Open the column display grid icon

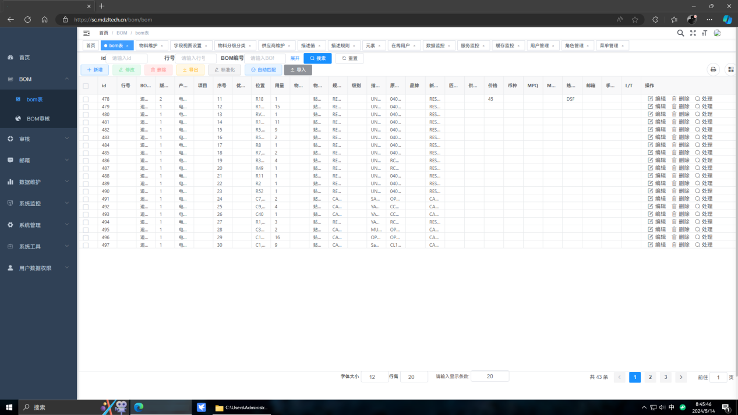coord(731,70)
